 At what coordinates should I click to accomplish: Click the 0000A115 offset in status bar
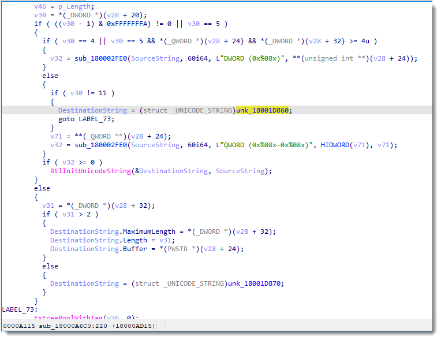19,326
